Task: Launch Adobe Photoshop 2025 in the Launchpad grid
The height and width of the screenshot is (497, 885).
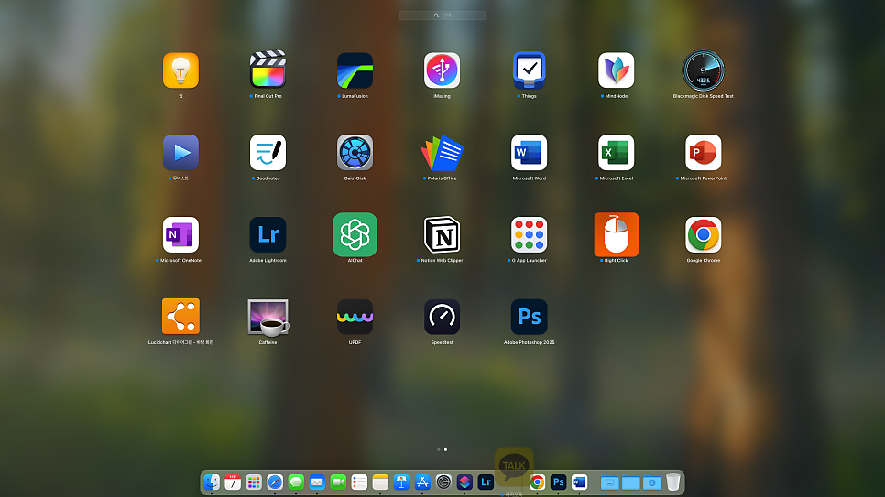Action: [529, 317]
